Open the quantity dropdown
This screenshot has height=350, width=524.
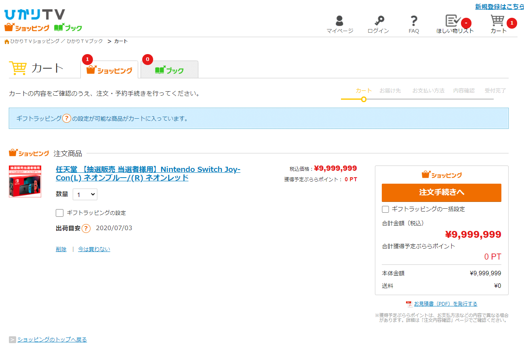tap(85, 195)
